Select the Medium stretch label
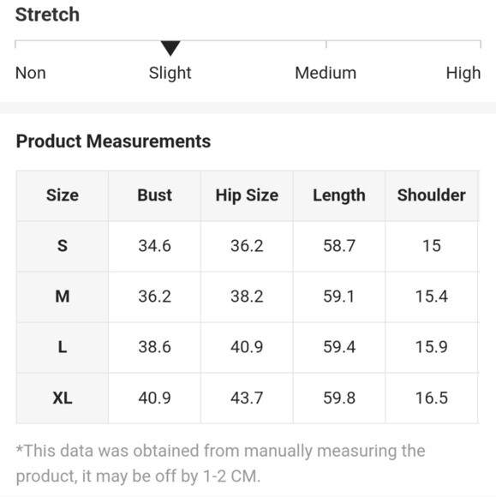The height and width of the screenshot is (497, 496). click(x=326, y=73)
